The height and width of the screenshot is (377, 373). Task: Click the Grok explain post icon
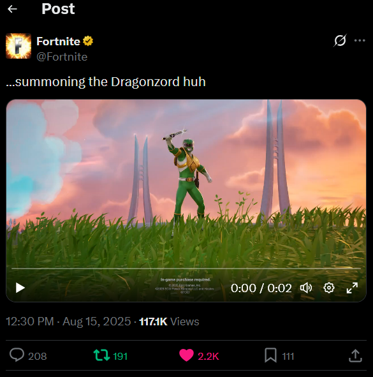click(340, 40)
